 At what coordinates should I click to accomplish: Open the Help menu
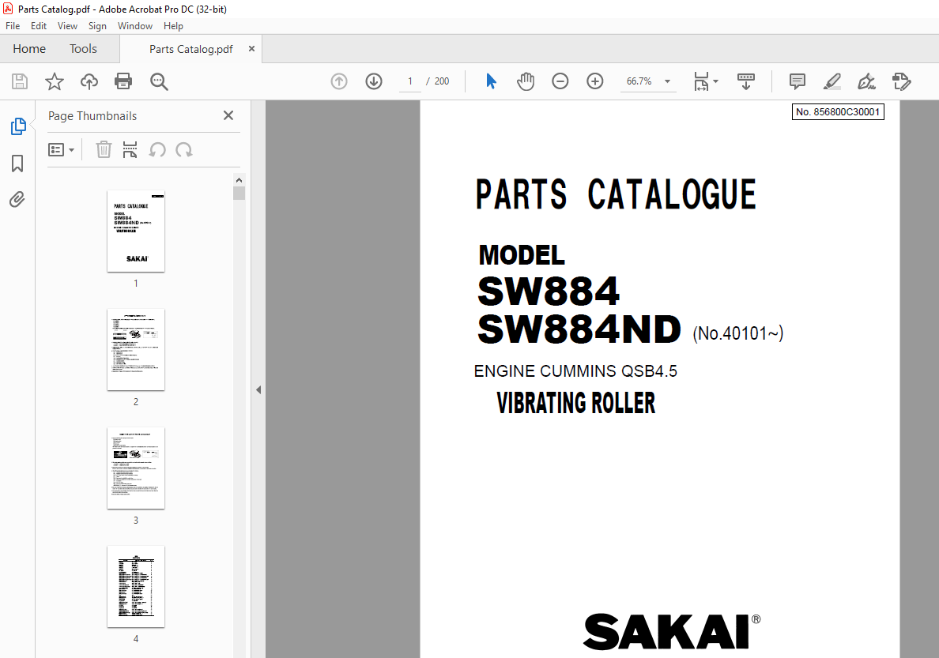[173, 26]
